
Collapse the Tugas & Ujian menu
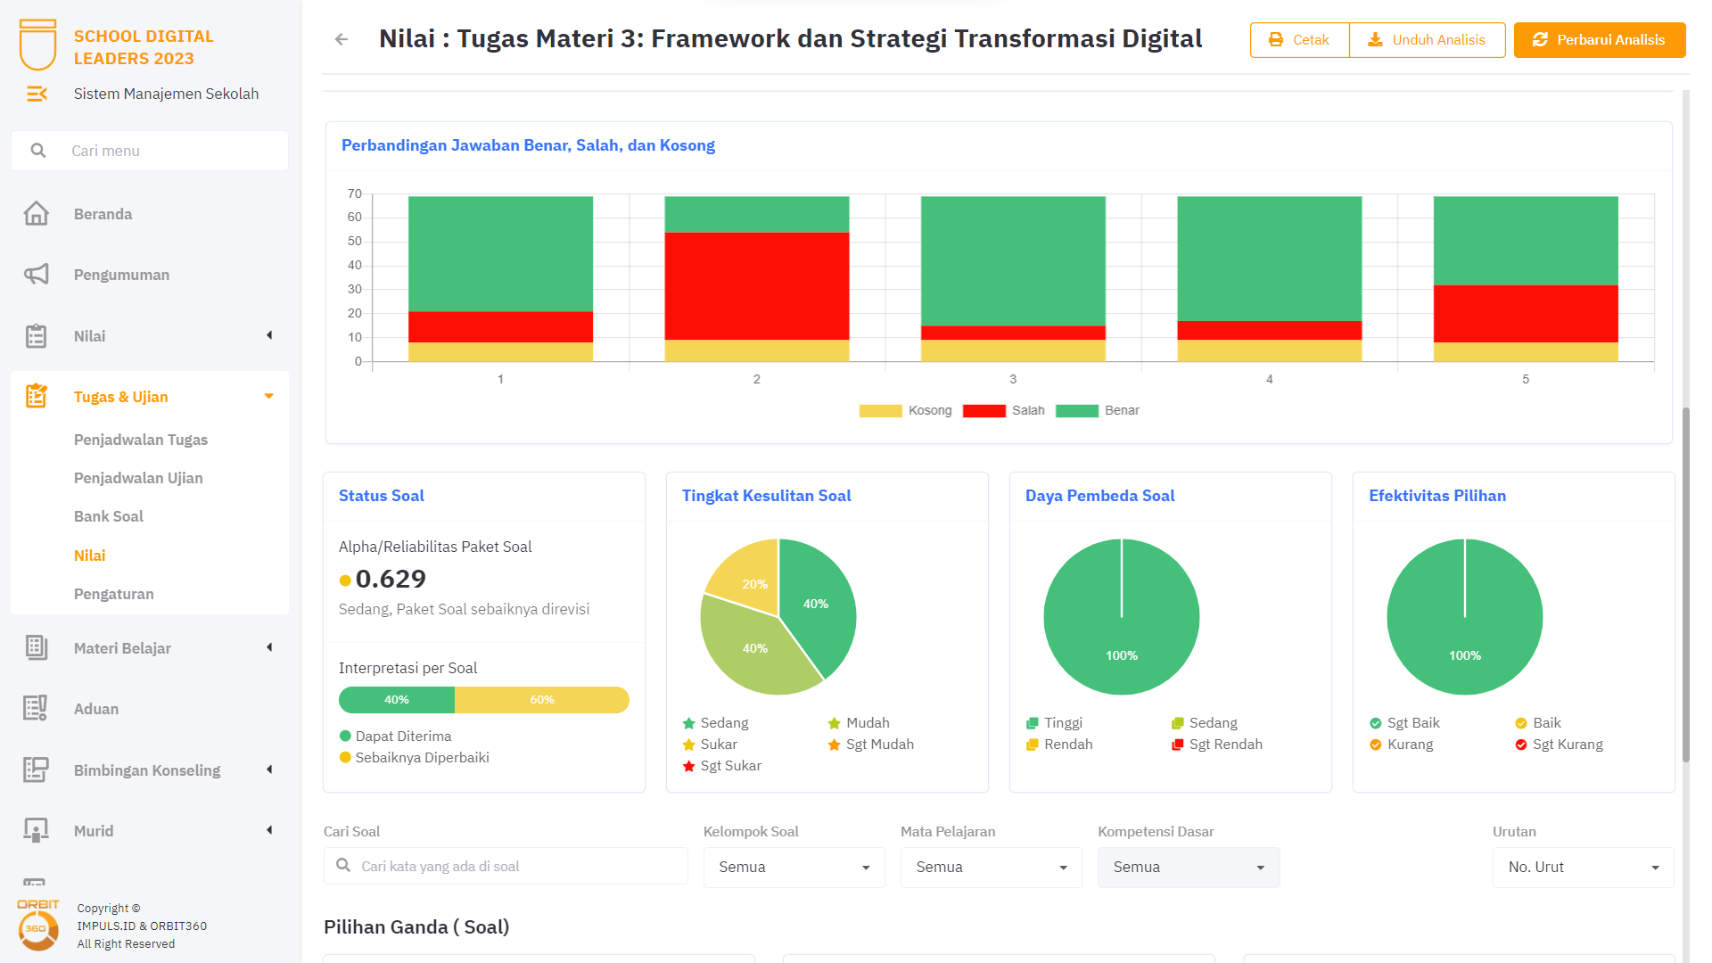(268, 397)
